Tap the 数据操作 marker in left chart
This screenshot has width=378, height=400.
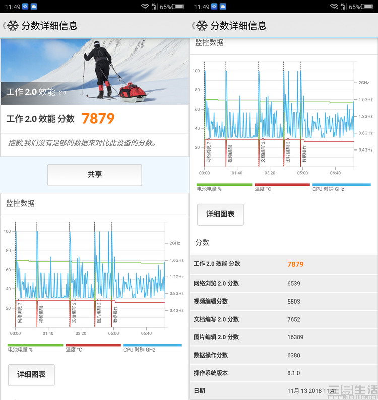115,314
